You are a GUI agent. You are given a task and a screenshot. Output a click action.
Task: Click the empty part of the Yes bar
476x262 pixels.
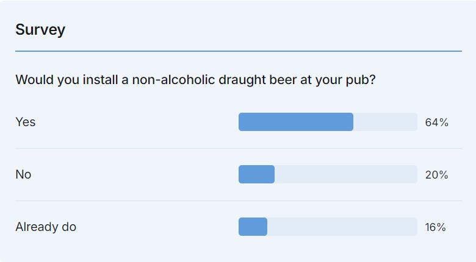pos(385,122)
